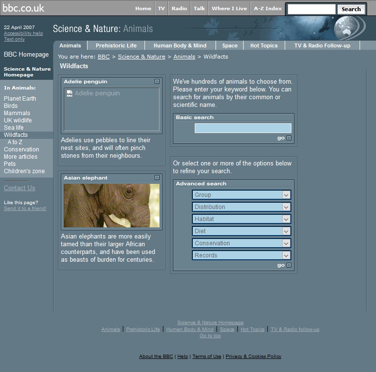Image resolution: width=376 pixels, height=372 pixels.
Task: Click footer Prehistoric Life link
Action: (143, 329)
